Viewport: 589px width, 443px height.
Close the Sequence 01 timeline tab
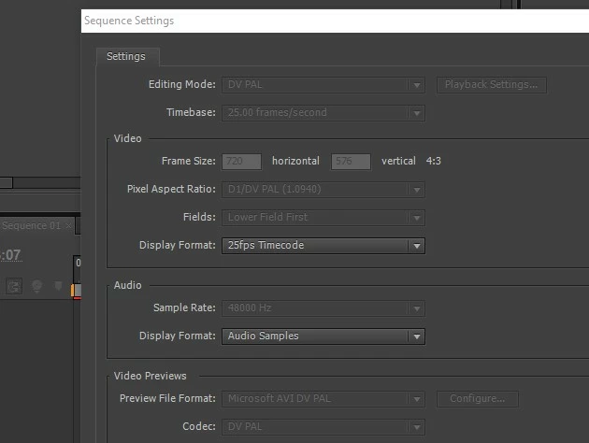tap(68, 225)
